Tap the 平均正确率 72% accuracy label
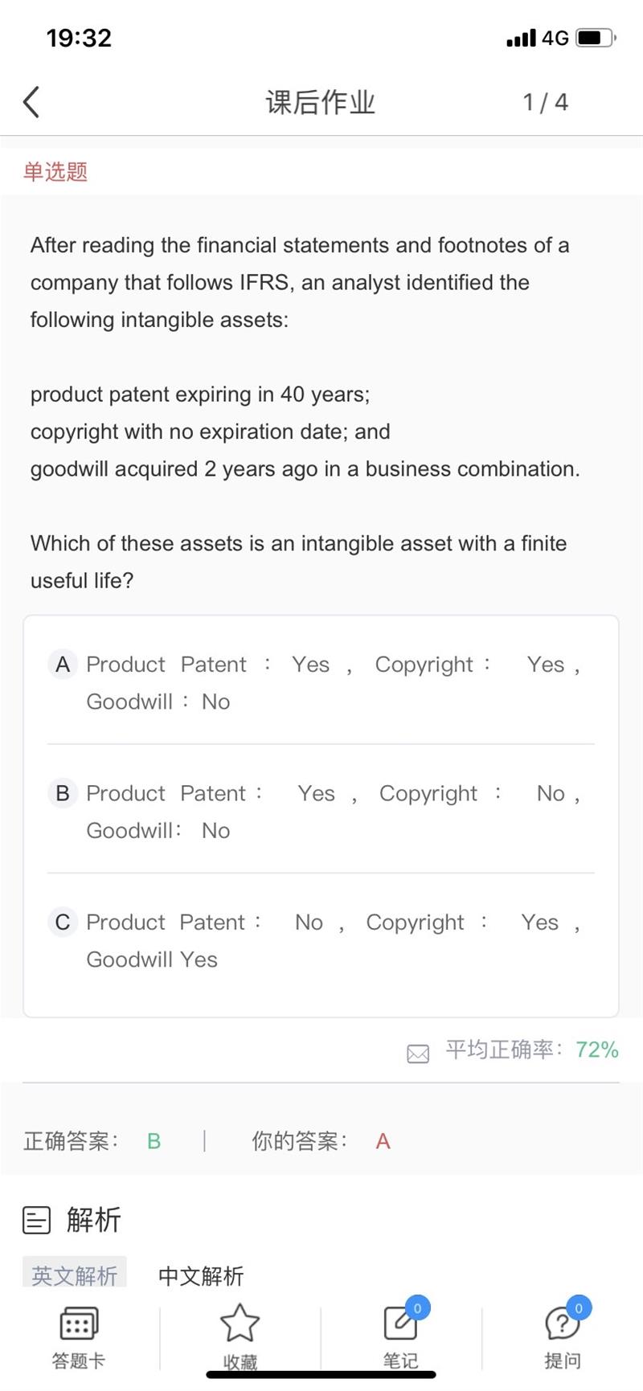Image resolution: width=643 pixels, height=1391 pixels. tap(532, 1049)
